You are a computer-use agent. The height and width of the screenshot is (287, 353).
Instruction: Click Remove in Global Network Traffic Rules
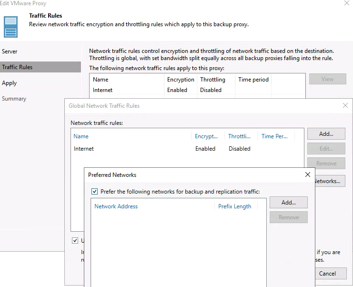tap(326, 164)
